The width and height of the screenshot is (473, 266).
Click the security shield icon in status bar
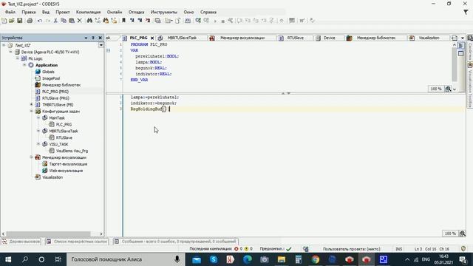[463, 249]
